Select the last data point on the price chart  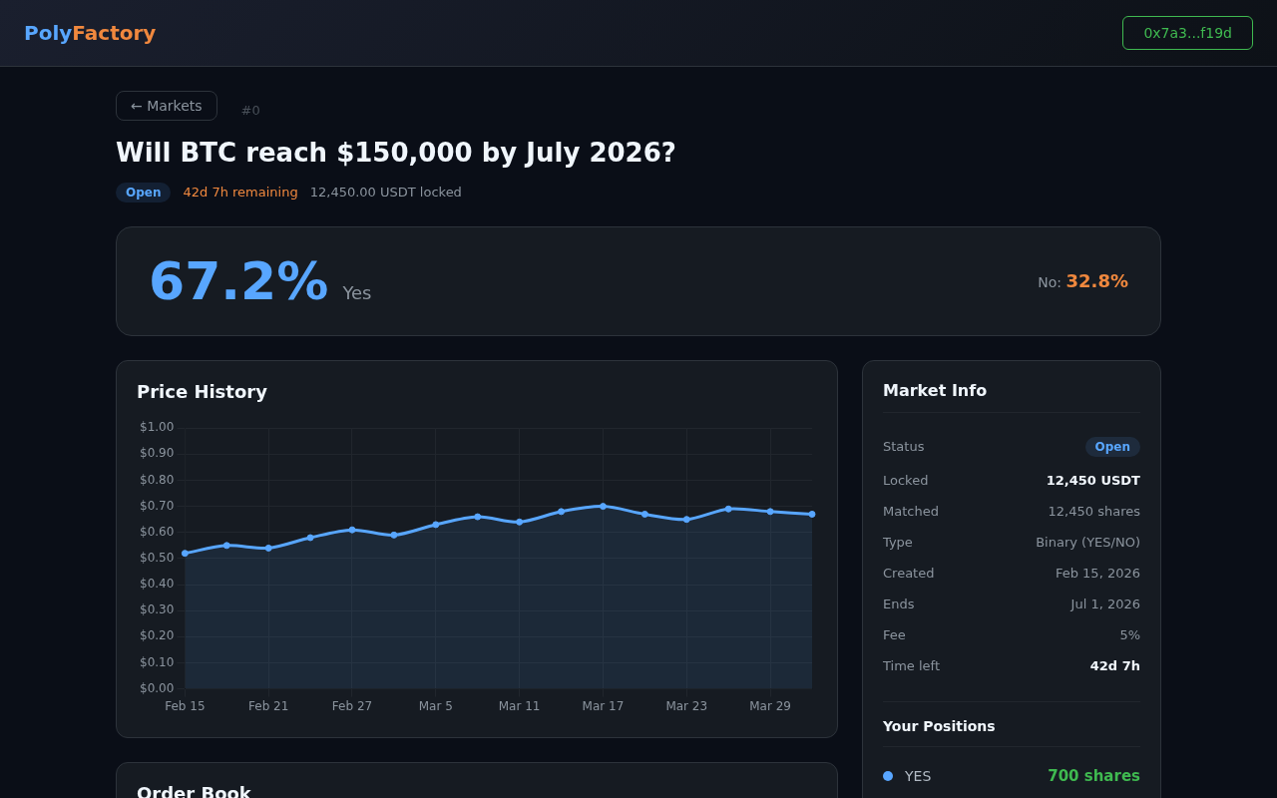click(x=812, y=515)
